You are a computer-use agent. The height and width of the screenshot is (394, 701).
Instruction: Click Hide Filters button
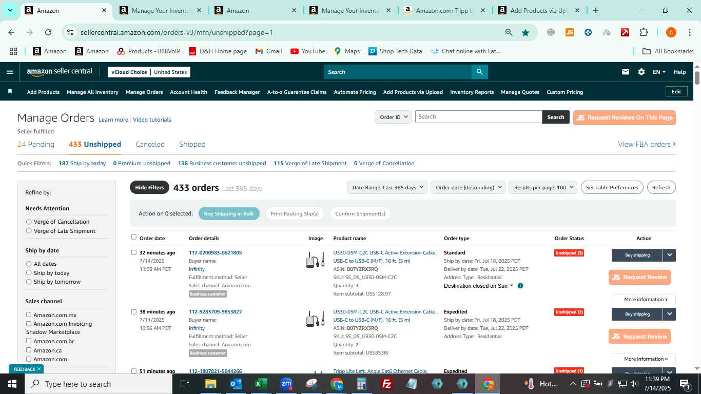click(149, 187)
